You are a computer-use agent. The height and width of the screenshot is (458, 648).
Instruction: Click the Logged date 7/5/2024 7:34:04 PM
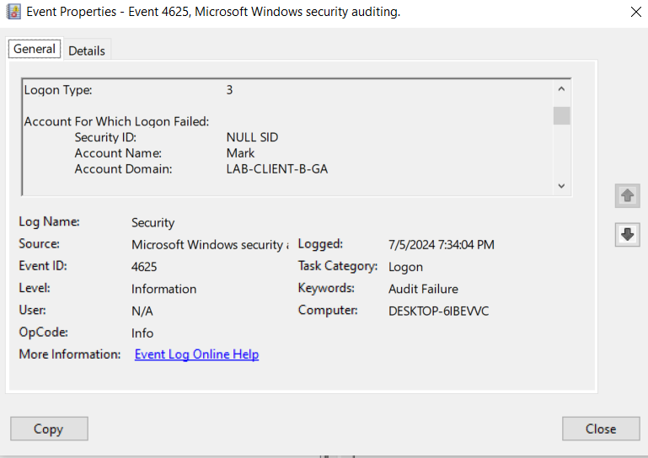pos(441,245)
